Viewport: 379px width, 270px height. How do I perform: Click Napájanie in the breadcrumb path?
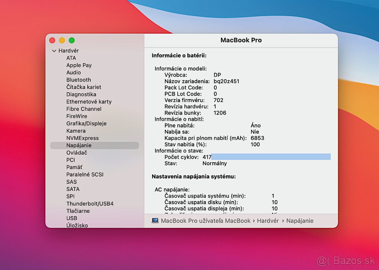(x=300, y=221)
